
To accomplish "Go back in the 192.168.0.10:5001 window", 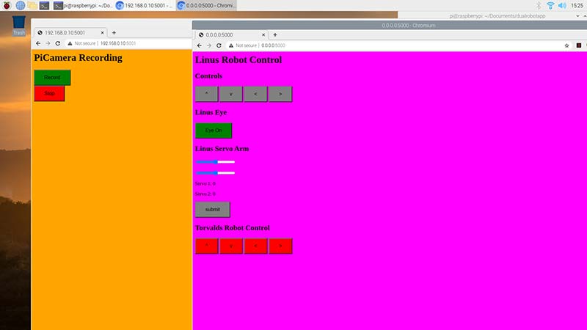I will coord(38,43).
